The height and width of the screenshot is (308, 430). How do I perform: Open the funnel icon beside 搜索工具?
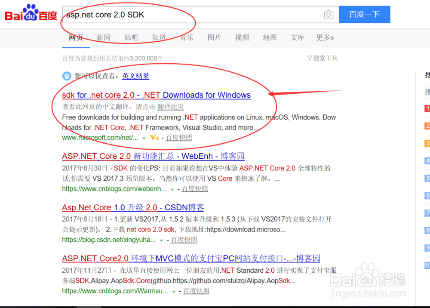(309, 58)
